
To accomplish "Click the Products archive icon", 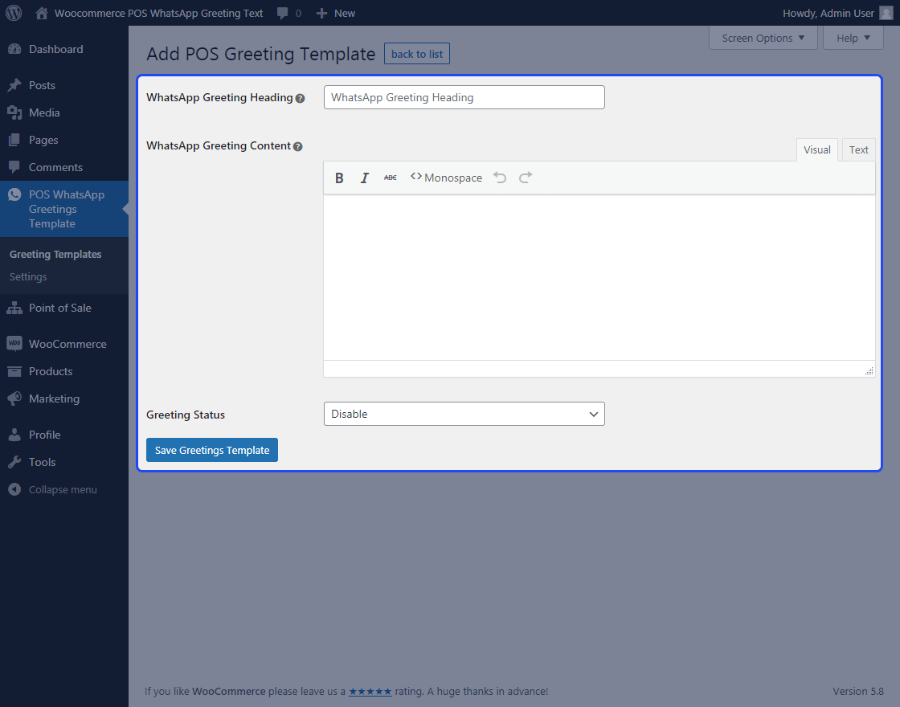I will pyautogui.click(x=14, y=371).
